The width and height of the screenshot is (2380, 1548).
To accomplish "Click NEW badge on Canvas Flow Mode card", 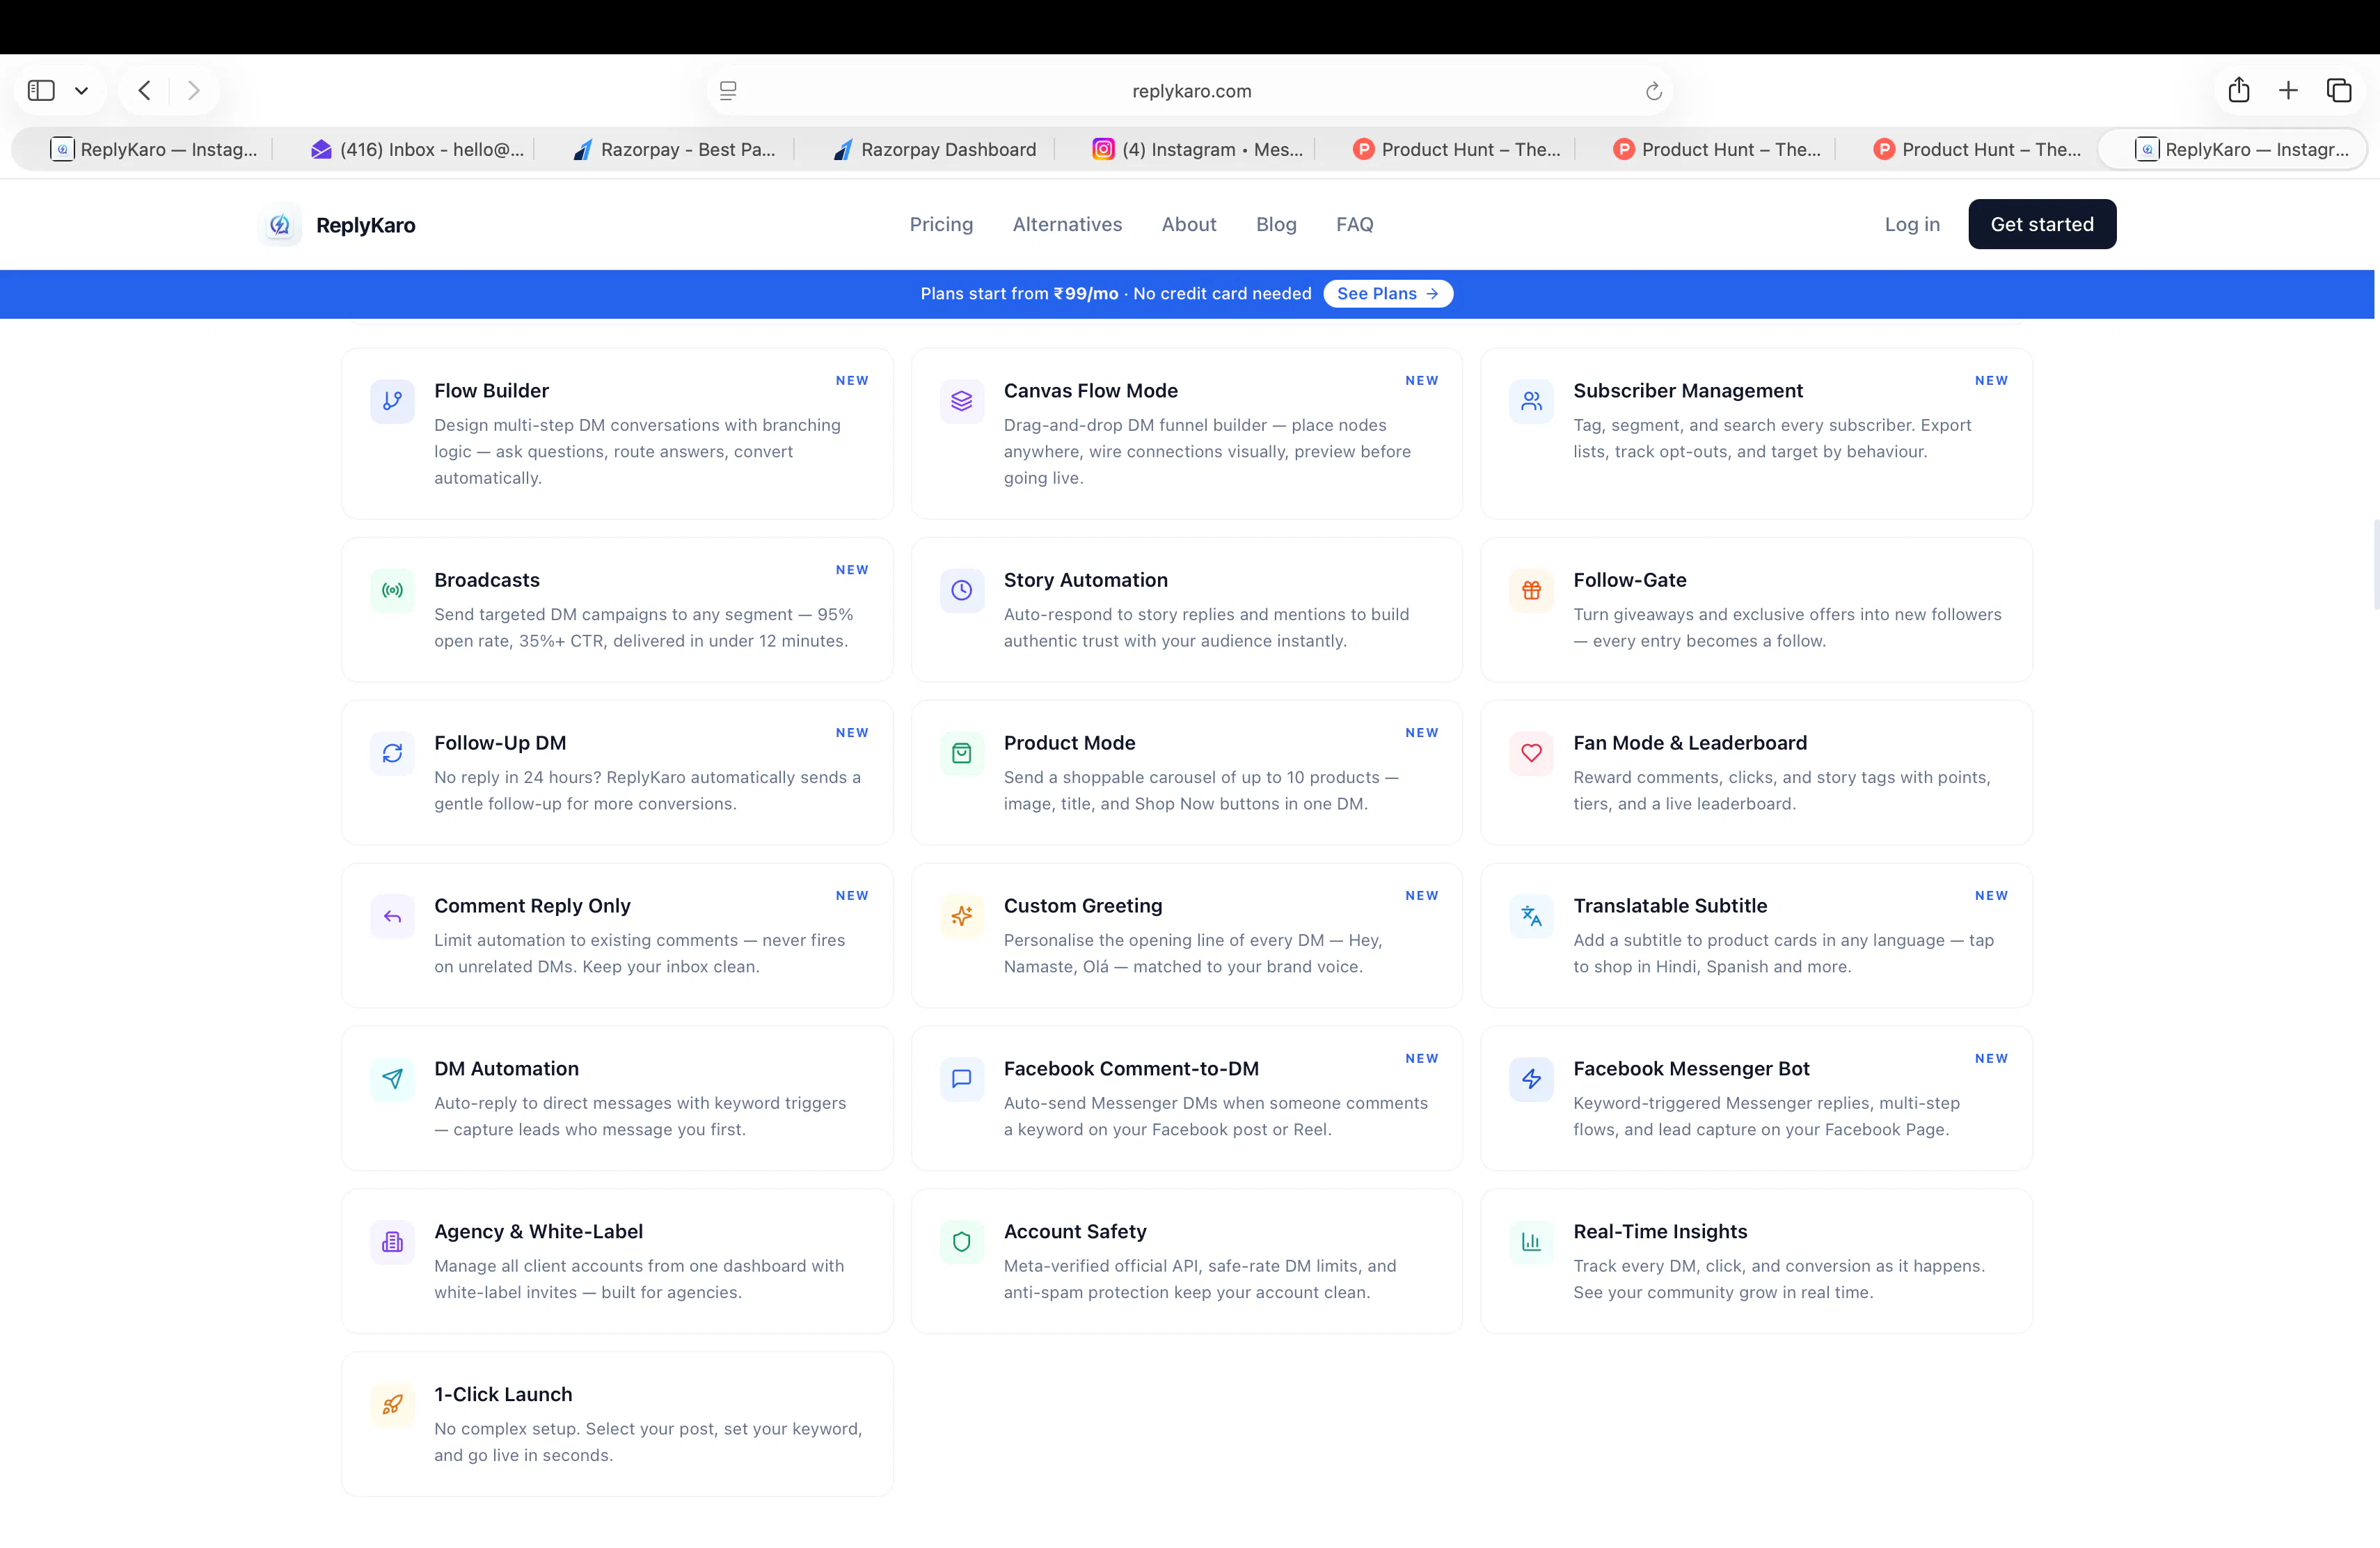I will click(1421, 380).
